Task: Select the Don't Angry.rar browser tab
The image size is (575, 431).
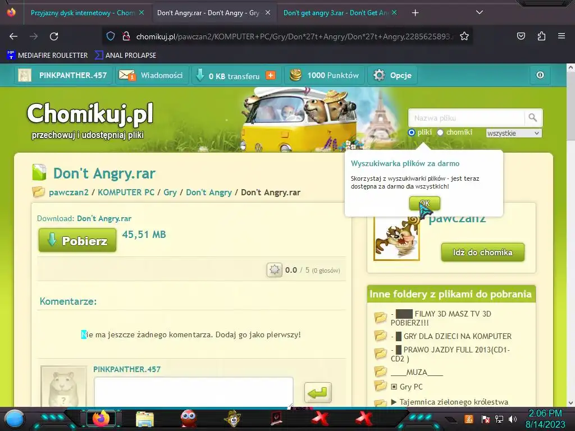Action: pos(208,13)
